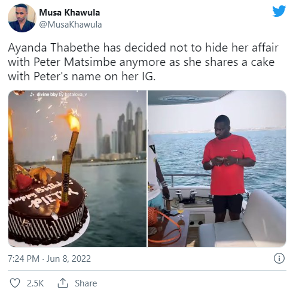
Task: Click the sparkle music icon before divine bby
Action: (x=32, y=95)
